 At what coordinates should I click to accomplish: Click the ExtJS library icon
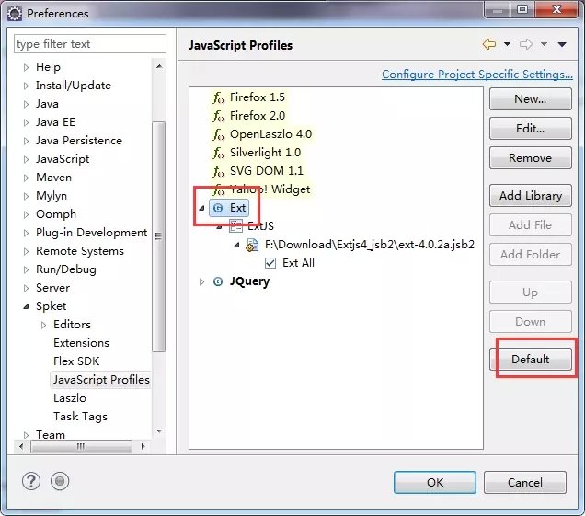tap(235, 226)
